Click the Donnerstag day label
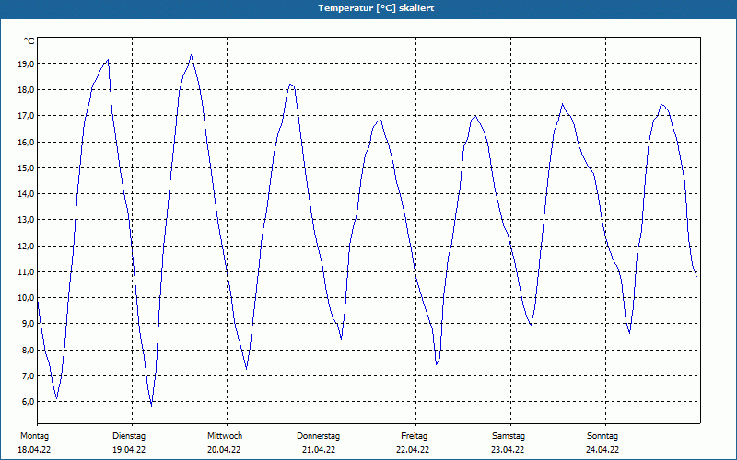737x460 pixels. click(x=318, y=436)
